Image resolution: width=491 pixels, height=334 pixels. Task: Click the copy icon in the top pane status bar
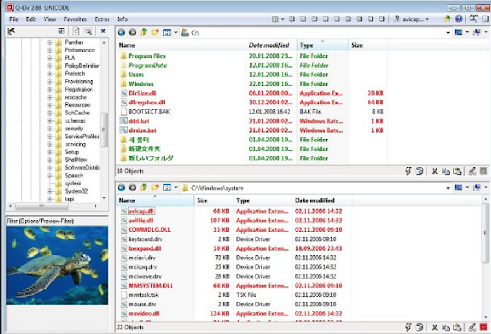(446, 171)
